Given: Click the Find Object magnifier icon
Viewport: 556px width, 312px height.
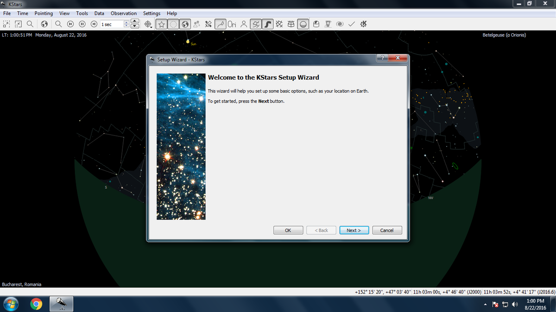Looking at the screenshot, I should 59,24.
